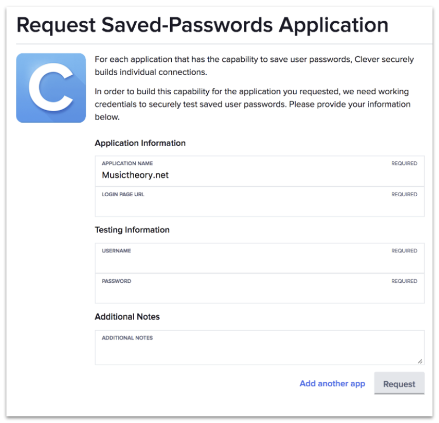439x423 pixels.
Task: Click the REQUIRED label beside Application Name
Action: click(x=404, y=163)
